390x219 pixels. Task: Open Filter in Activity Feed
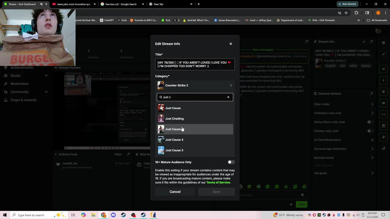(x=118, y=154)
